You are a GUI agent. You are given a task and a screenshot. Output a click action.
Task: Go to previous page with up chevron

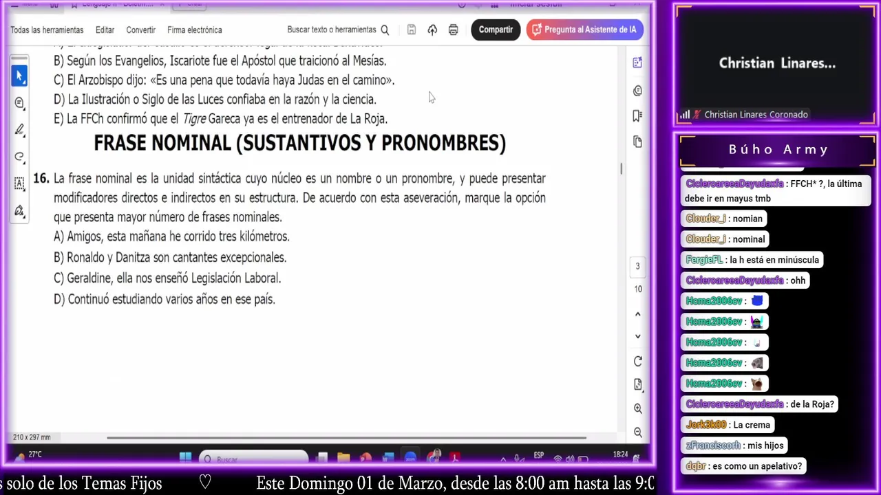[637, 314]
